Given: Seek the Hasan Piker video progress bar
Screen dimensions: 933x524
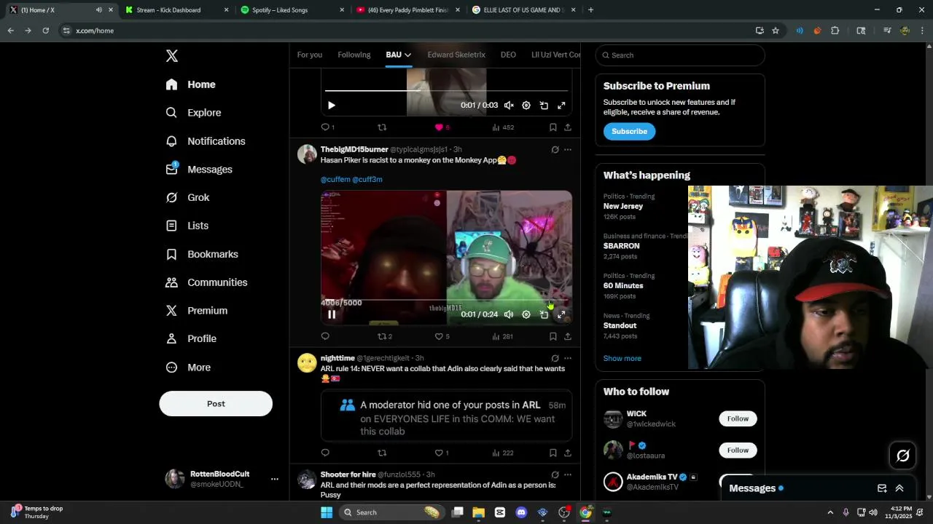Looking at the screenshot, I should [446, 300].
